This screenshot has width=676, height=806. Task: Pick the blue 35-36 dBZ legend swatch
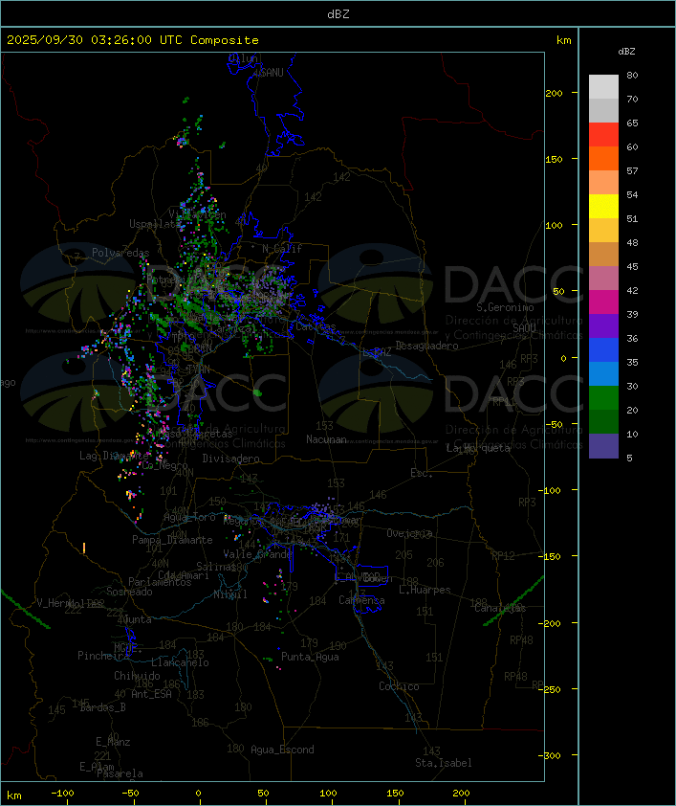[x=603, y=349]
